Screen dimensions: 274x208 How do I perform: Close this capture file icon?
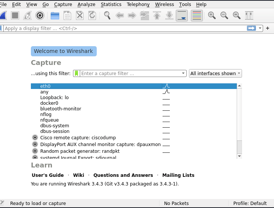pyautogui.click(x=80, y=15)
